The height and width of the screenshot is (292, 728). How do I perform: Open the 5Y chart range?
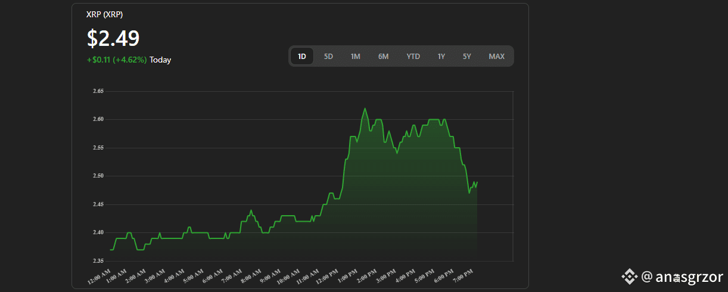pyautogui.click(x=466, y=57)
